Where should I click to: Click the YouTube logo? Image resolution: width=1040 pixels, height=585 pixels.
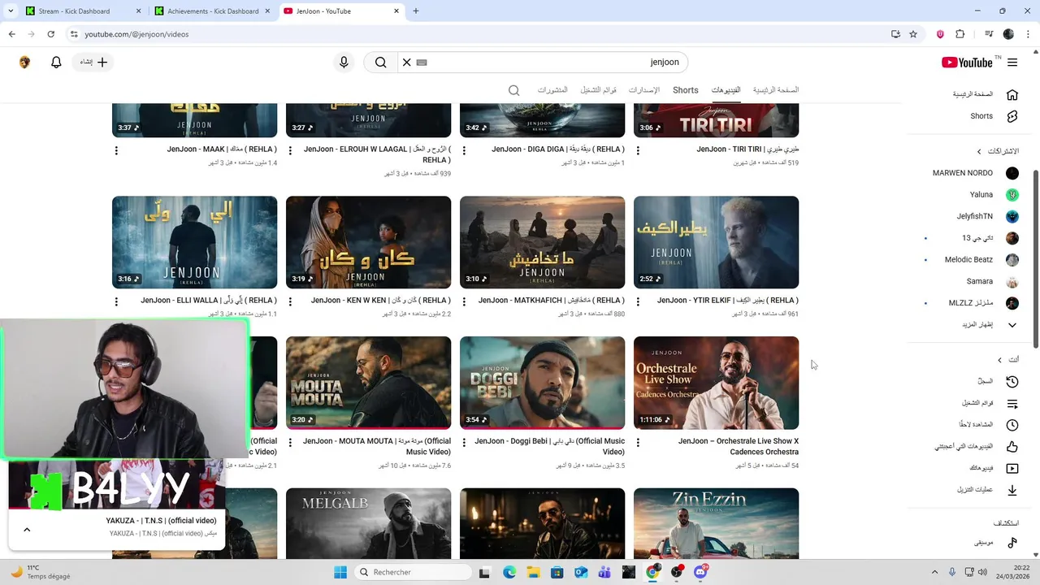coord(967,63)
